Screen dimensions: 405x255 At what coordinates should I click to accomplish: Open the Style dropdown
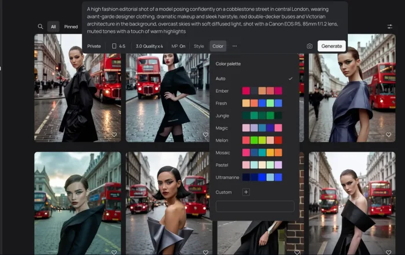pyautogui.click(x=199, y=46)
